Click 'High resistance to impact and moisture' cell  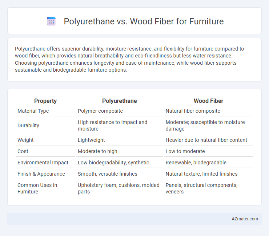[x=112, y=125]
